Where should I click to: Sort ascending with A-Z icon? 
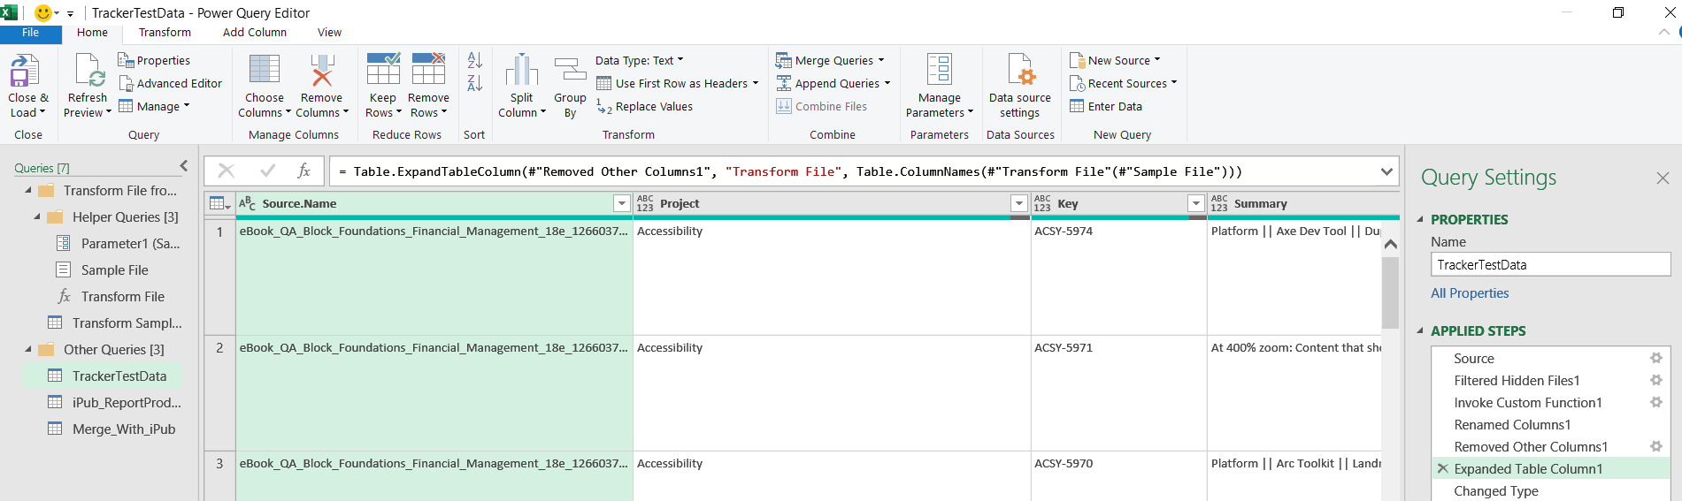point(475,60)
